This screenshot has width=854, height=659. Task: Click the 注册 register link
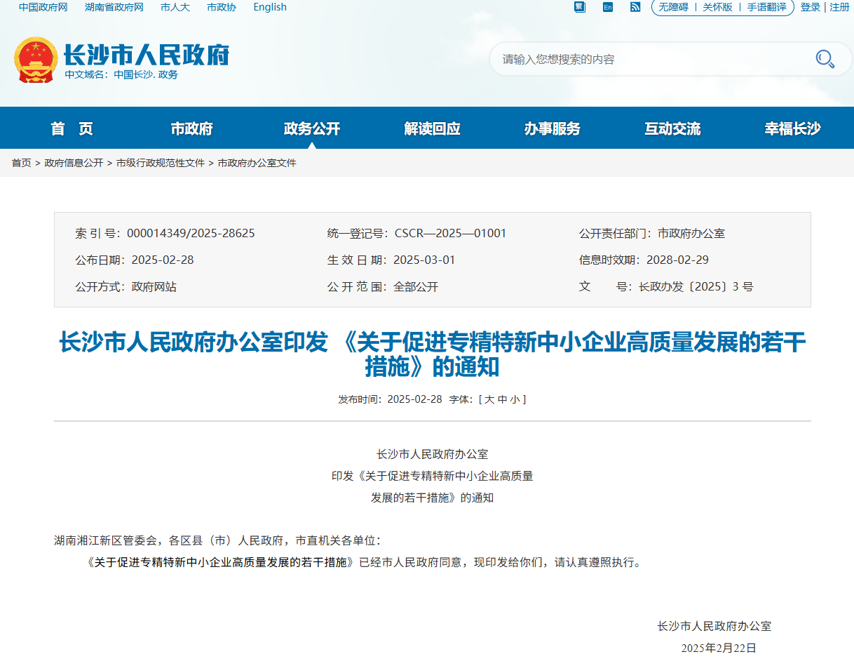839,7
